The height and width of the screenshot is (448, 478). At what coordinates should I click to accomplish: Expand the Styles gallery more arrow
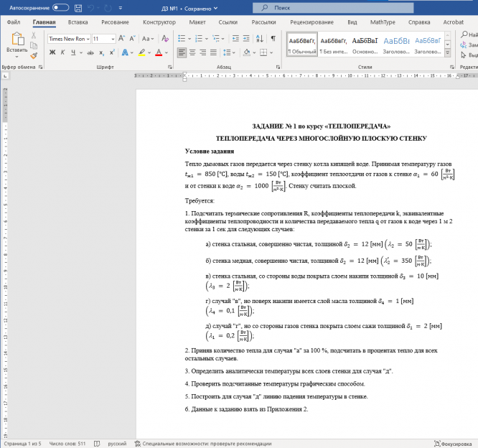click(x=448, y=52)
